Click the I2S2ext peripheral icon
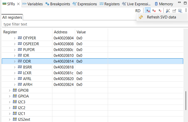Image resolution: width=188 pixels, height=122 pixels. [x=15, y=119]
